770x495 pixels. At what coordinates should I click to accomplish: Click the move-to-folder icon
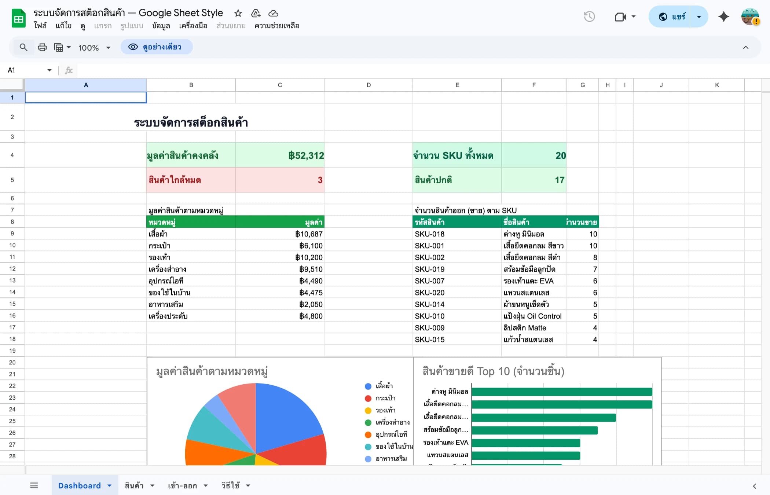point(256,13)
